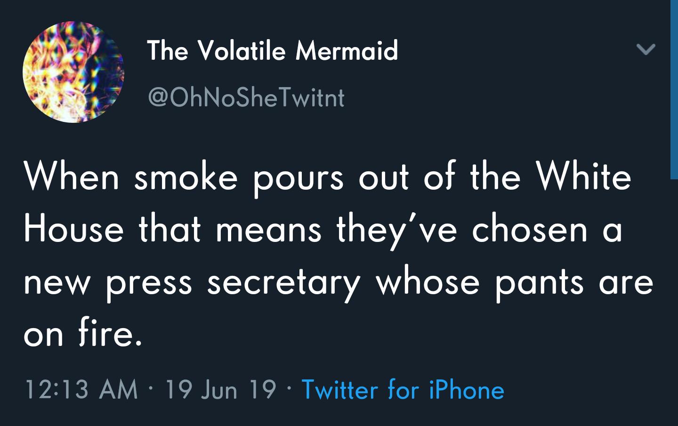The width and height of the screenshot is (678, 426).
Task: Click tweet line "new press secretary whose pants"
Action: (339, 283)
